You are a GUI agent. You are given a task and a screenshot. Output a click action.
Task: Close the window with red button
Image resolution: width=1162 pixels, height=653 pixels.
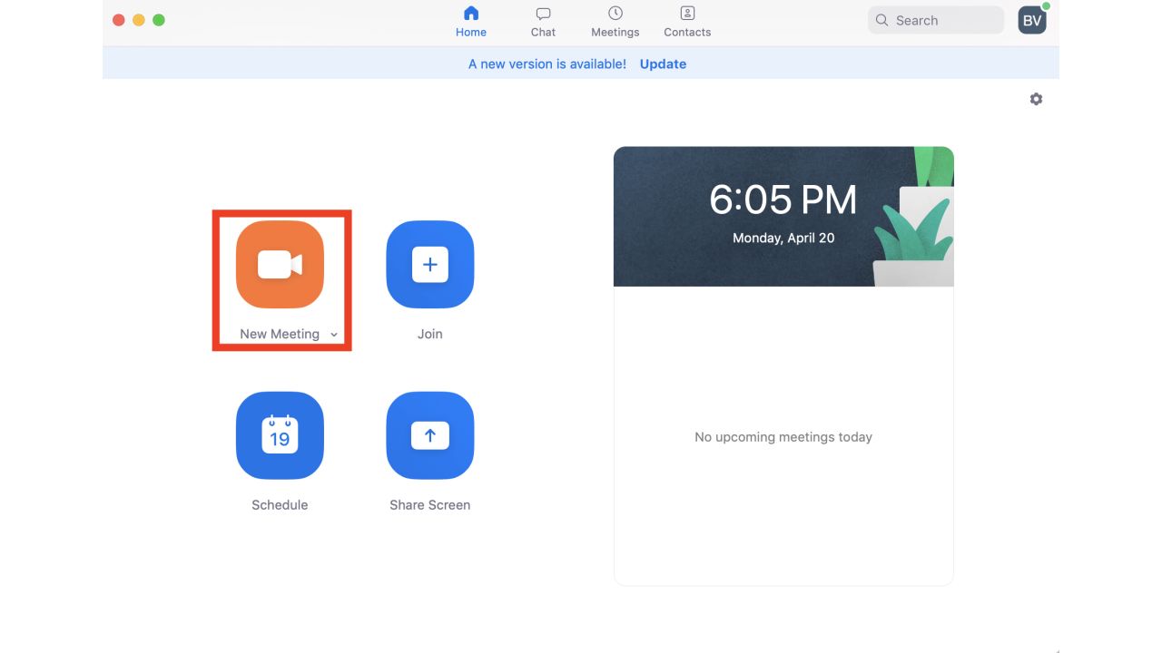tap(119, 20)
